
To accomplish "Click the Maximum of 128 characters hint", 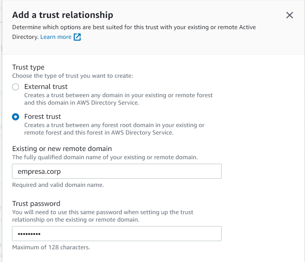I will tap(51, 247).
